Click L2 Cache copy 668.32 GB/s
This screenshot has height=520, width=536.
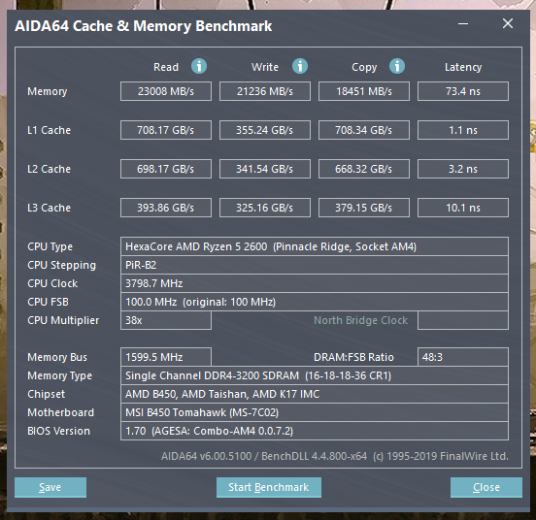364,169
